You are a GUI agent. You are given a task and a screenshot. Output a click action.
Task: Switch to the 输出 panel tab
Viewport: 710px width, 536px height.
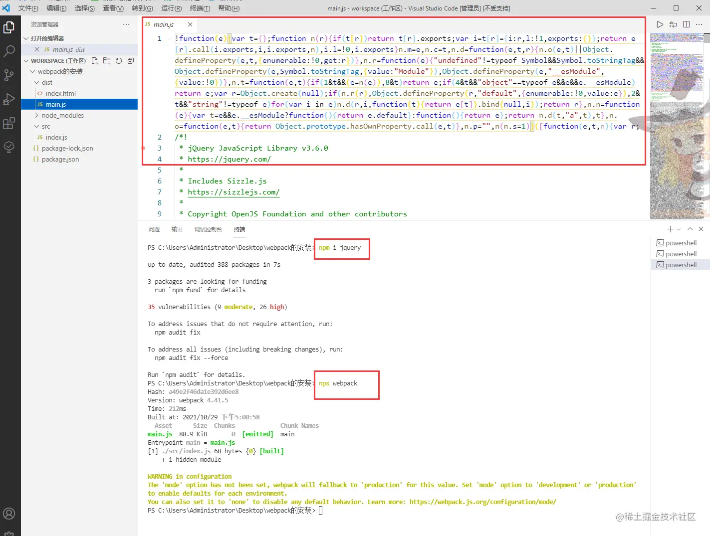(177, 229)
